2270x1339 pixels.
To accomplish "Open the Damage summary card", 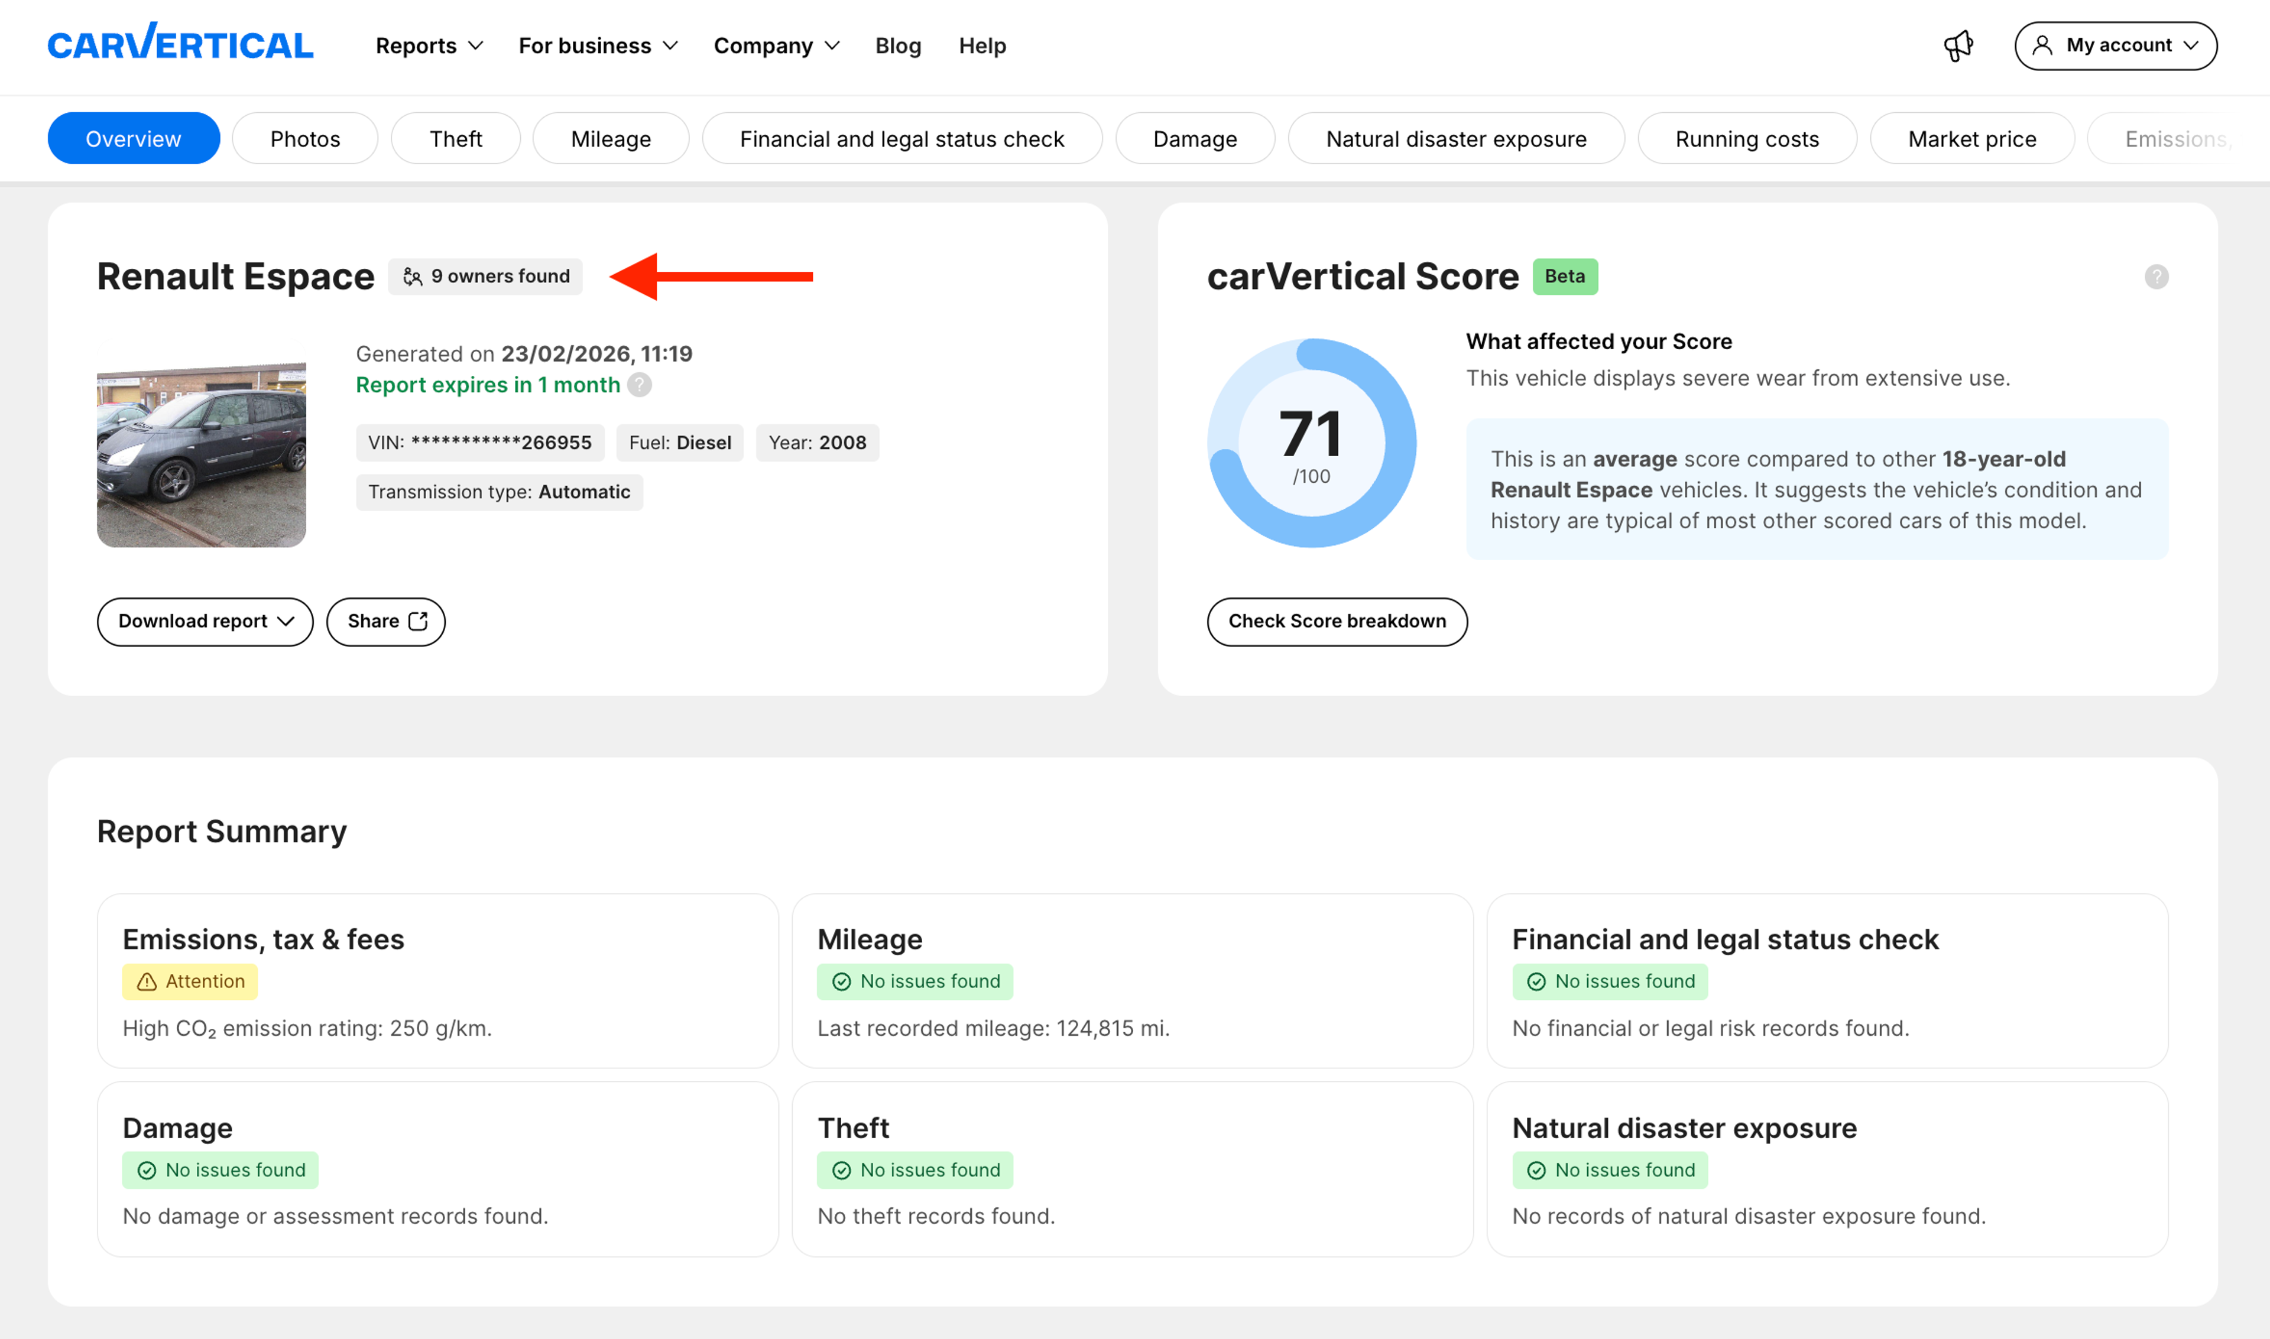I will pos(438,1169).
